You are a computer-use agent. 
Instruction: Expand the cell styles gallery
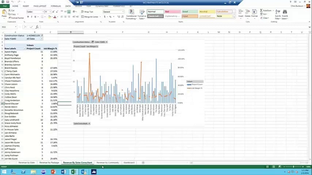(234, 17)
